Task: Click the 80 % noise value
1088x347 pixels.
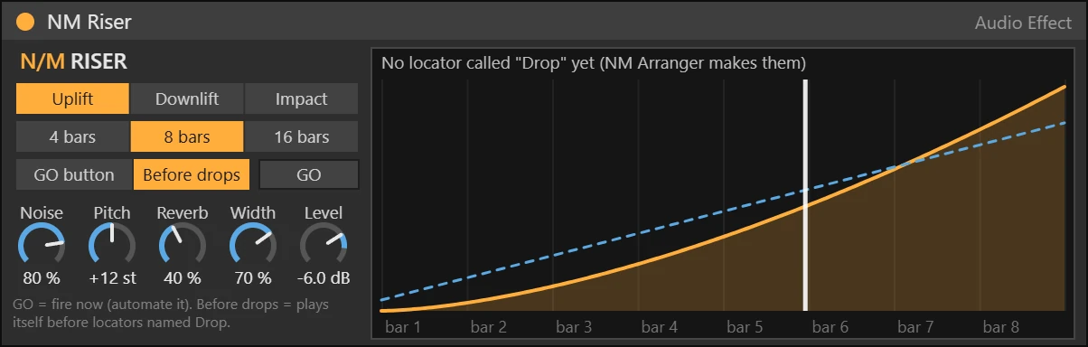Action: click(x=42, y=277)
